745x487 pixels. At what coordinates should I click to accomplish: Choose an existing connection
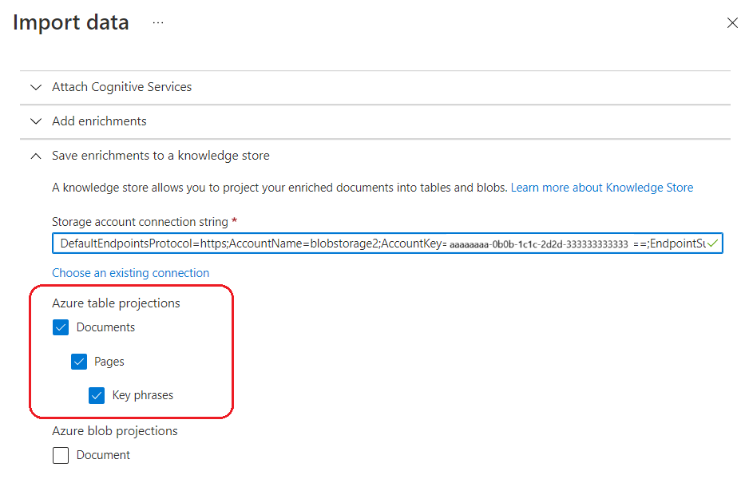pos(131,273)
